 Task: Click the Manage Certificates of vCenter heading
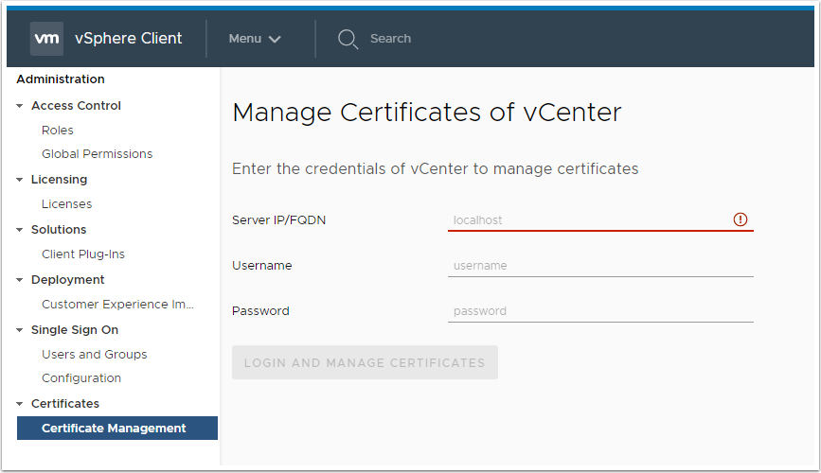[427, 112]
